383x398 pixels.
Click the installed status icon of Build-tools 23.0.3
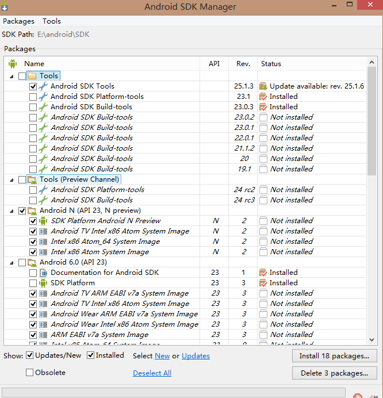coord(263,107)
